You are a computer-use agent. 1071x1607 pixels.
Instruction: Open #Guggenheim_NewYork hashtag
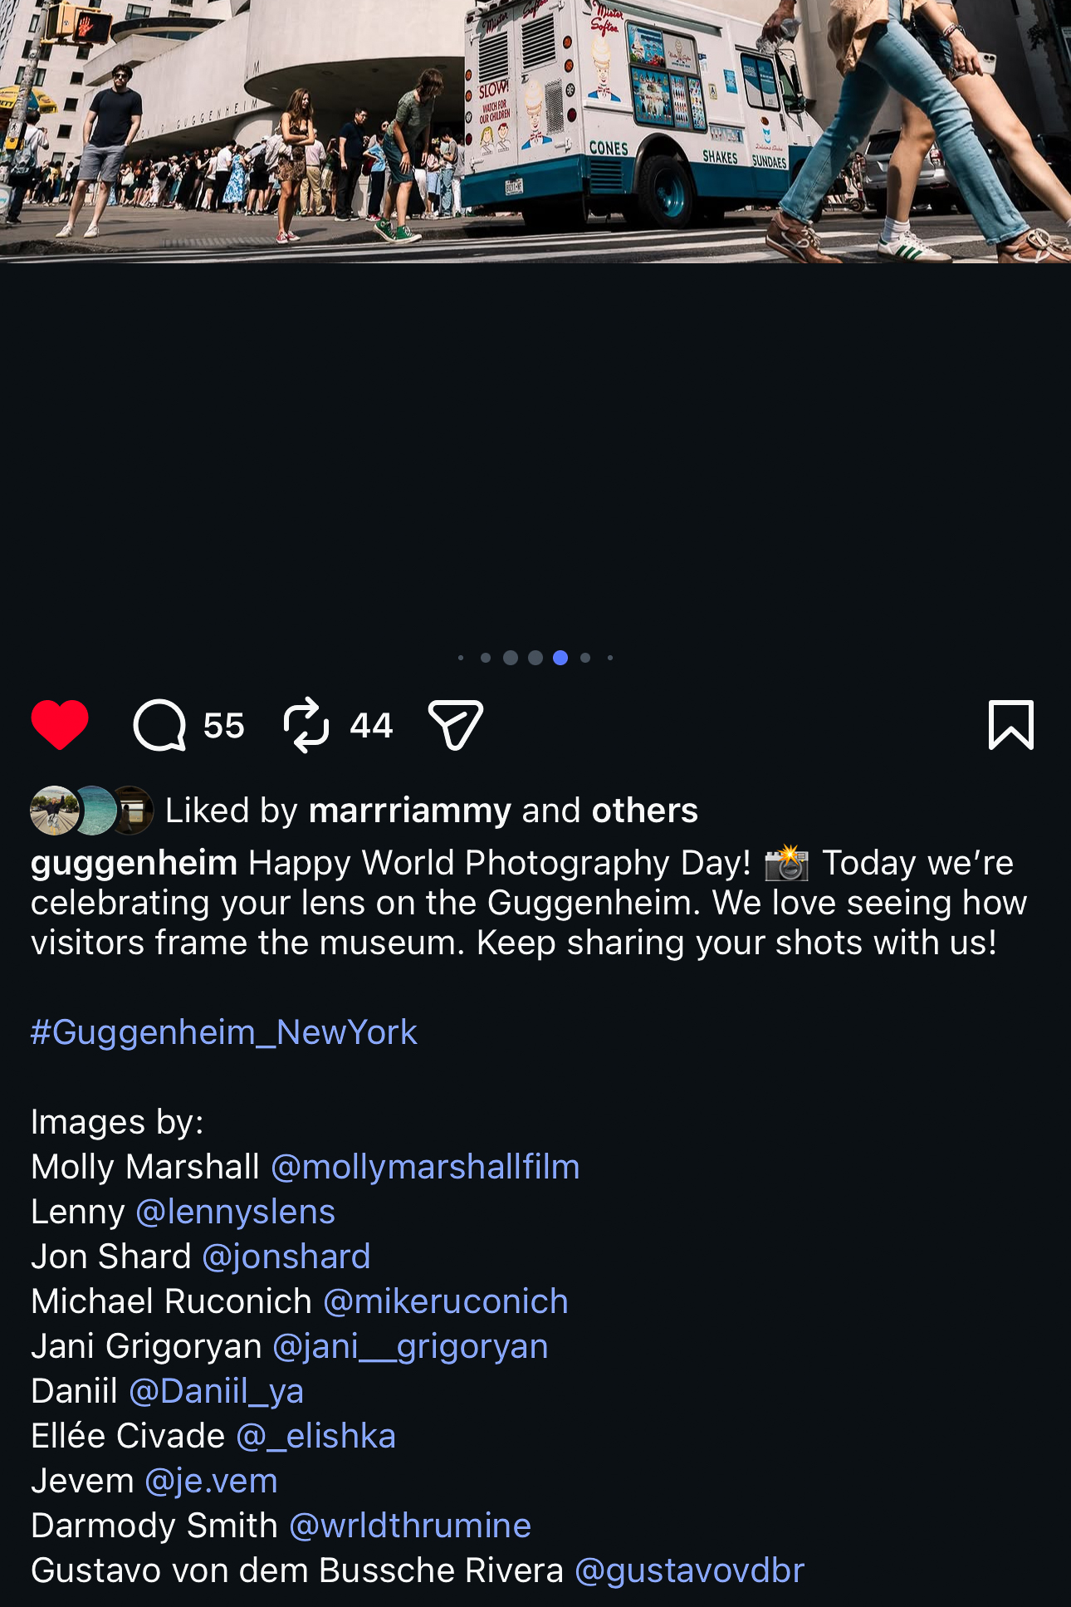pos(224,1032)
